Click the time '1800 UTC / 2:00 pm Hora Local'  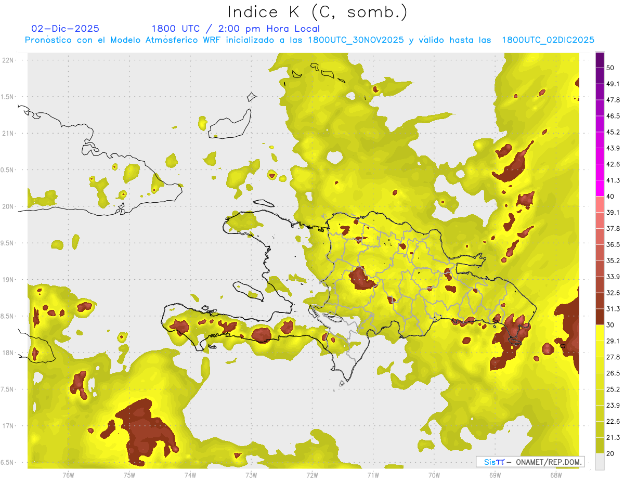coord(236,29)
